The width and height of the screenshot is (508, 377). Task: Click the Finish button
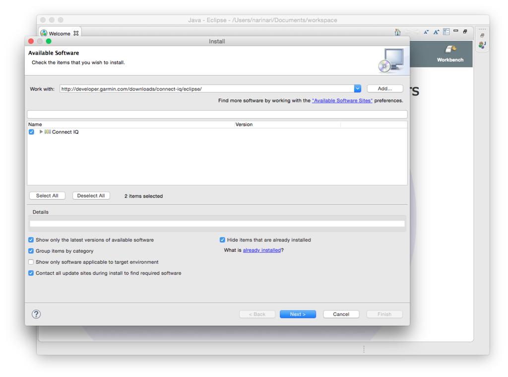[x=384, y=314]
